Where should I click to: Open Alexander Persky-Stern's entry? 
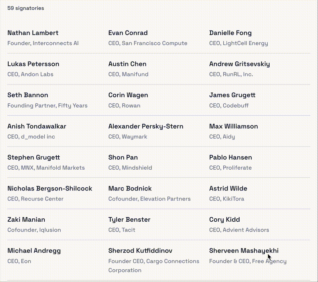point(145,126)
